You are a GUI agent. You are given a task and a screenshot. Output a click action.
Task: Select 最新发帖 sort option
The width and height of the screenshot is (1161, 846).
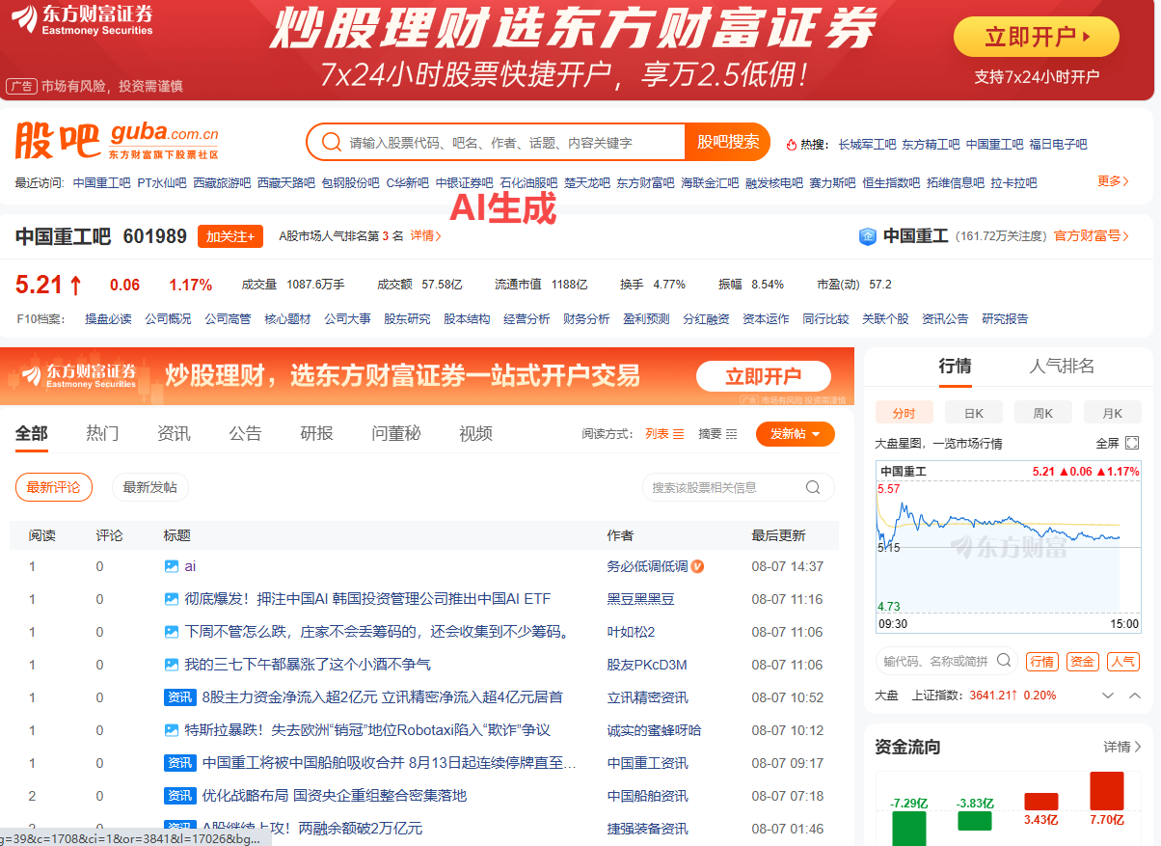click(x=150, y=487)
